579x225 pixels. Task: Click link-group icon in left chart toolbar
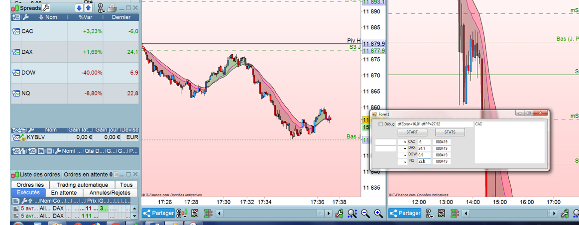point(182,213)
